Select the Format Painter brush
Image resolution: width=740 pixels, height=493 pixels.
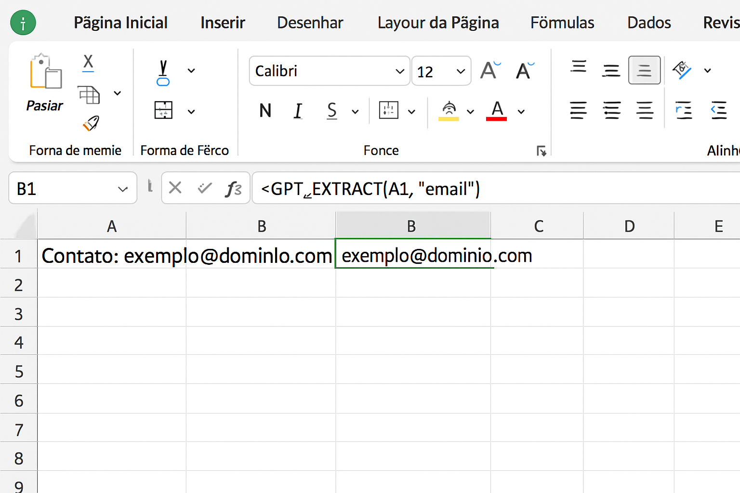(x=91, y=124)
